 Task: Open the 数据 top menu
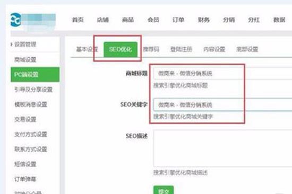(279, 20)
